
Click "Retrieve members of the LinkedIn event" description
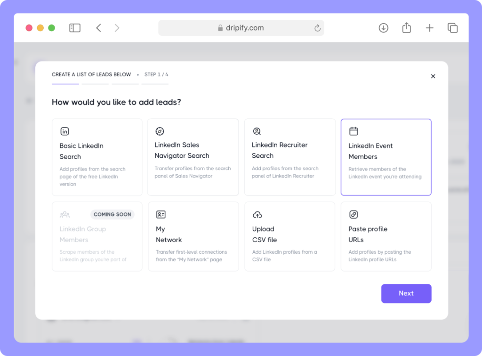[385, 173]
